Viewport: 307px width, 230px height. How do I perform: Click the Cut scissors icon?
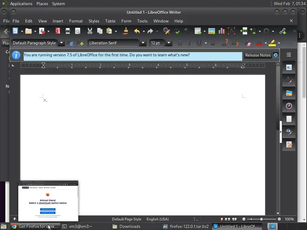coord(90,31)
